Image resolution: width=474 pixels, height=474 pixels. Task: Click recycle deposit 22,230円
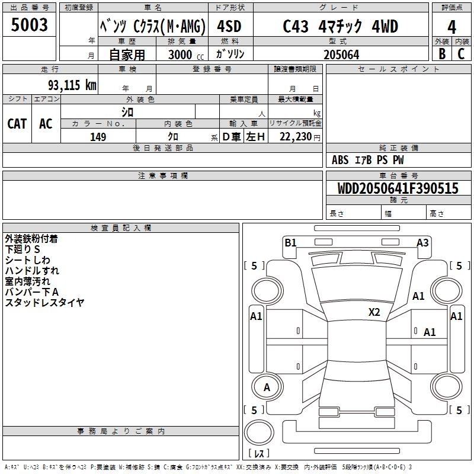(300, 137)
